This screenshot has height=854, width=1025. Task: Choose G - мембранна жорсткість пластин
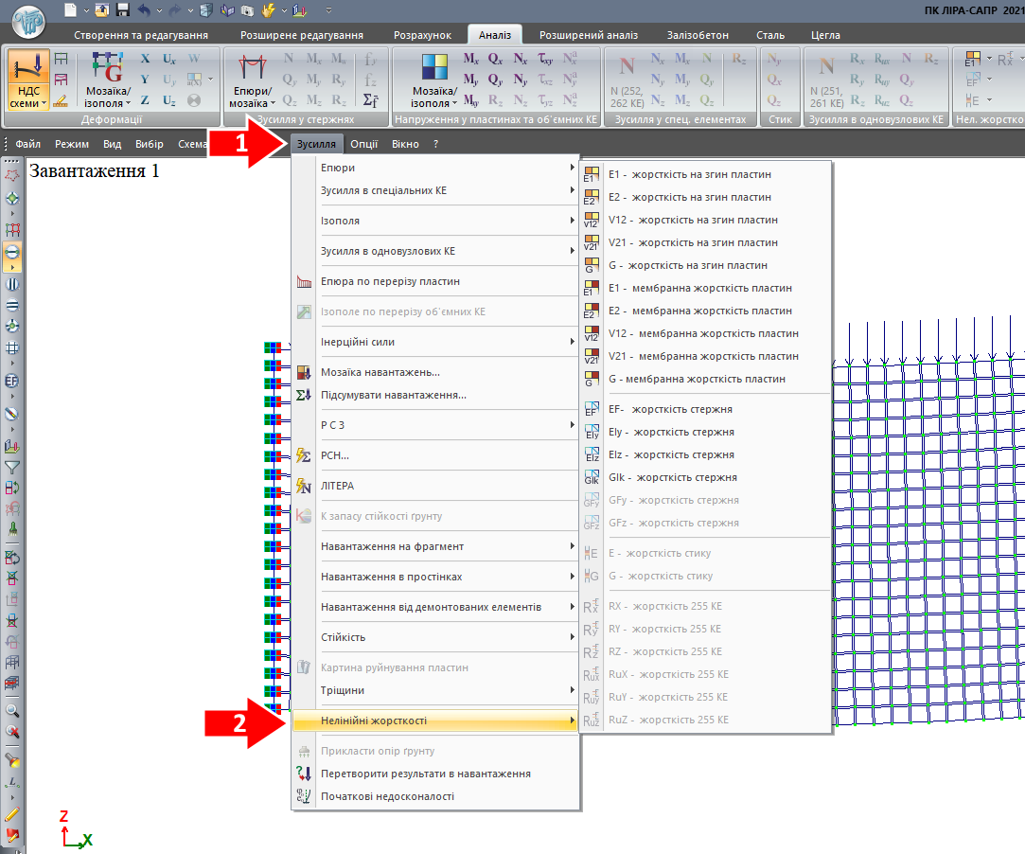pos(697,379)
